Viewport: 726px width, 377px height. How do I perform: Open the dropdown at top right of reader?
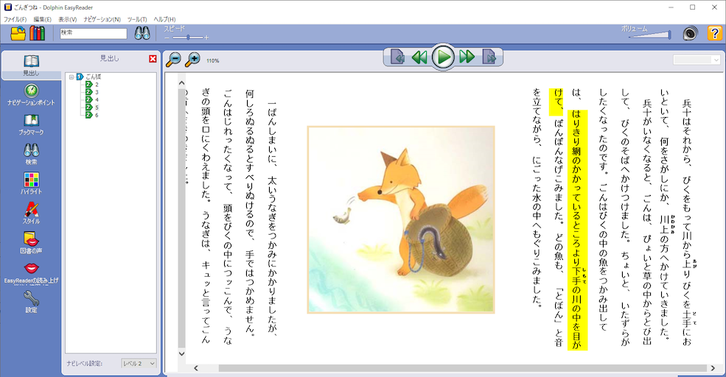(x=697, y=60)
